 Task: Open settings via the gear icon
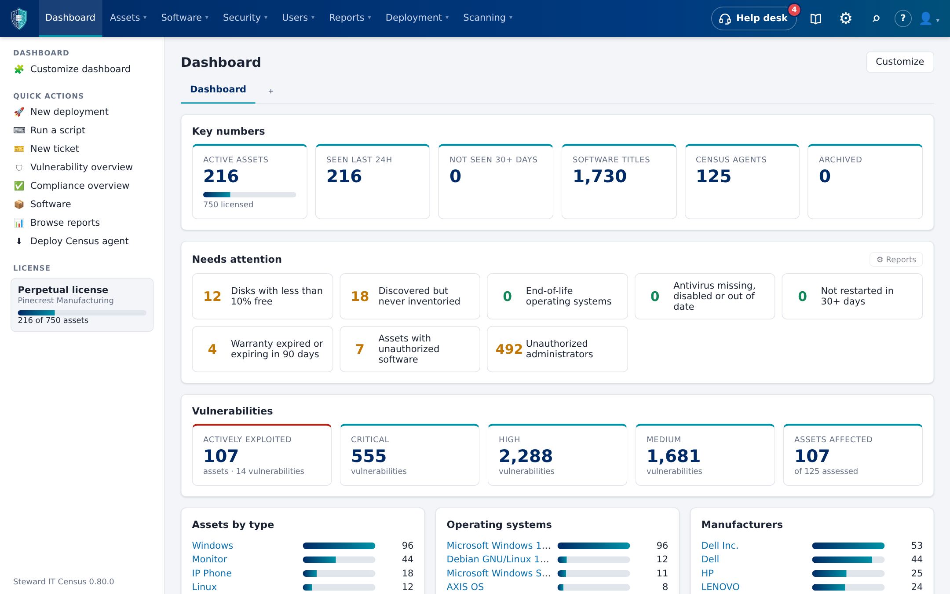pyautogui.click(x=845, y=18)
